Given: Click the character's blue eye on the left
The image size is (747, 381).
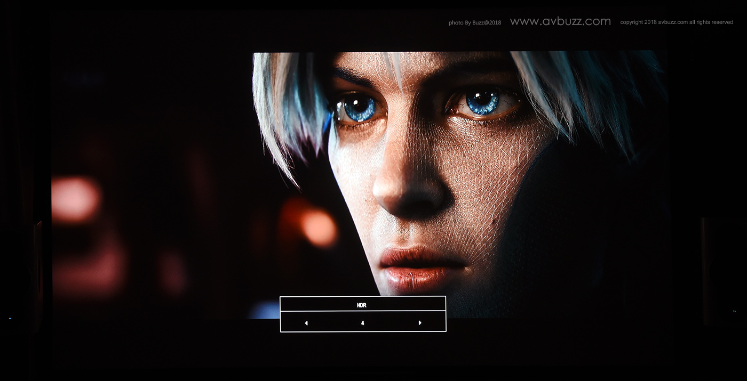Looking at the screenshot, I should click(360, 108).
